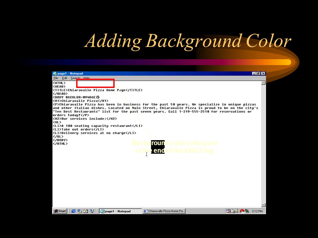Click the line starting 'and other Italian dishes'
The height and width of the screenshot is (238, 318).
[x=156, y=108]
